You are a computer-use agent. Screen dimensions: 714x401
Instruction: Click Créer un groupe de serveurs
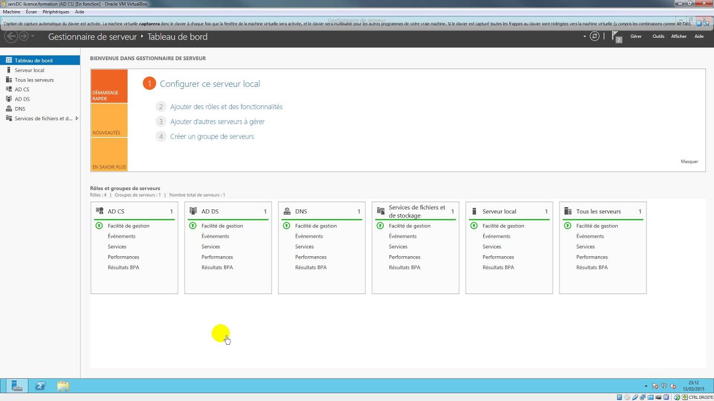click(212, 136)
